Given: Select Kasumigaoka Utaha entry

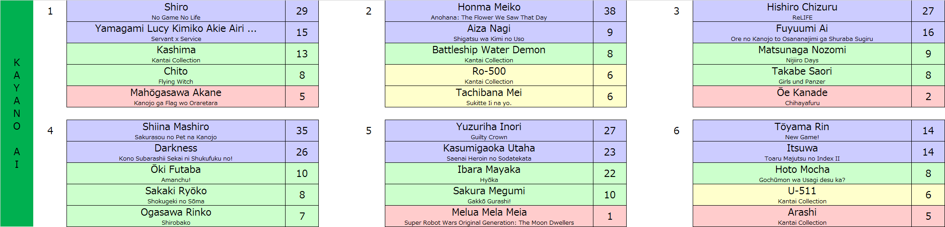Looking at the screenshot, I should pyautogui.click(x=489, y=152).
